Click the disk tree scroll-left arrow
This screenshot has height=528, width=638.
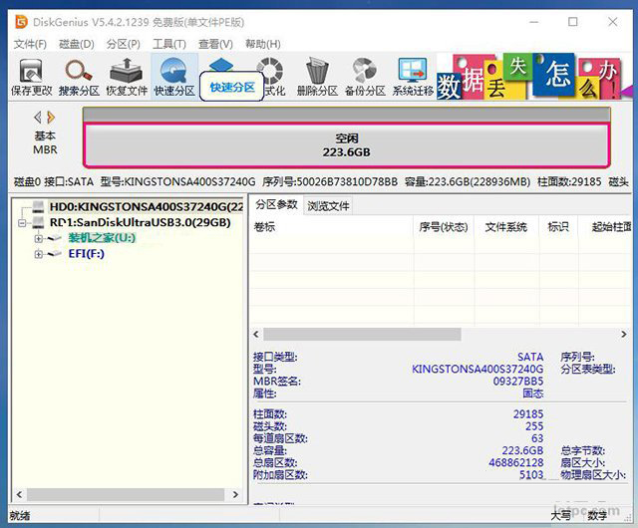[x=19, y=495]
